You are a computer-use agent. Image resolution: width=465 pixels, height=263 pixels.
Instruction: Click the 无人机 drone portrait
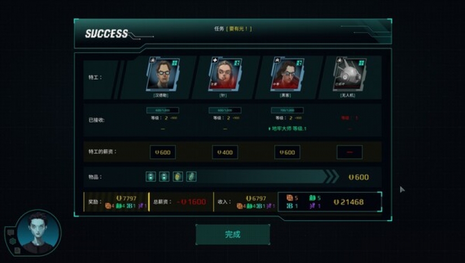click(349, 74)
